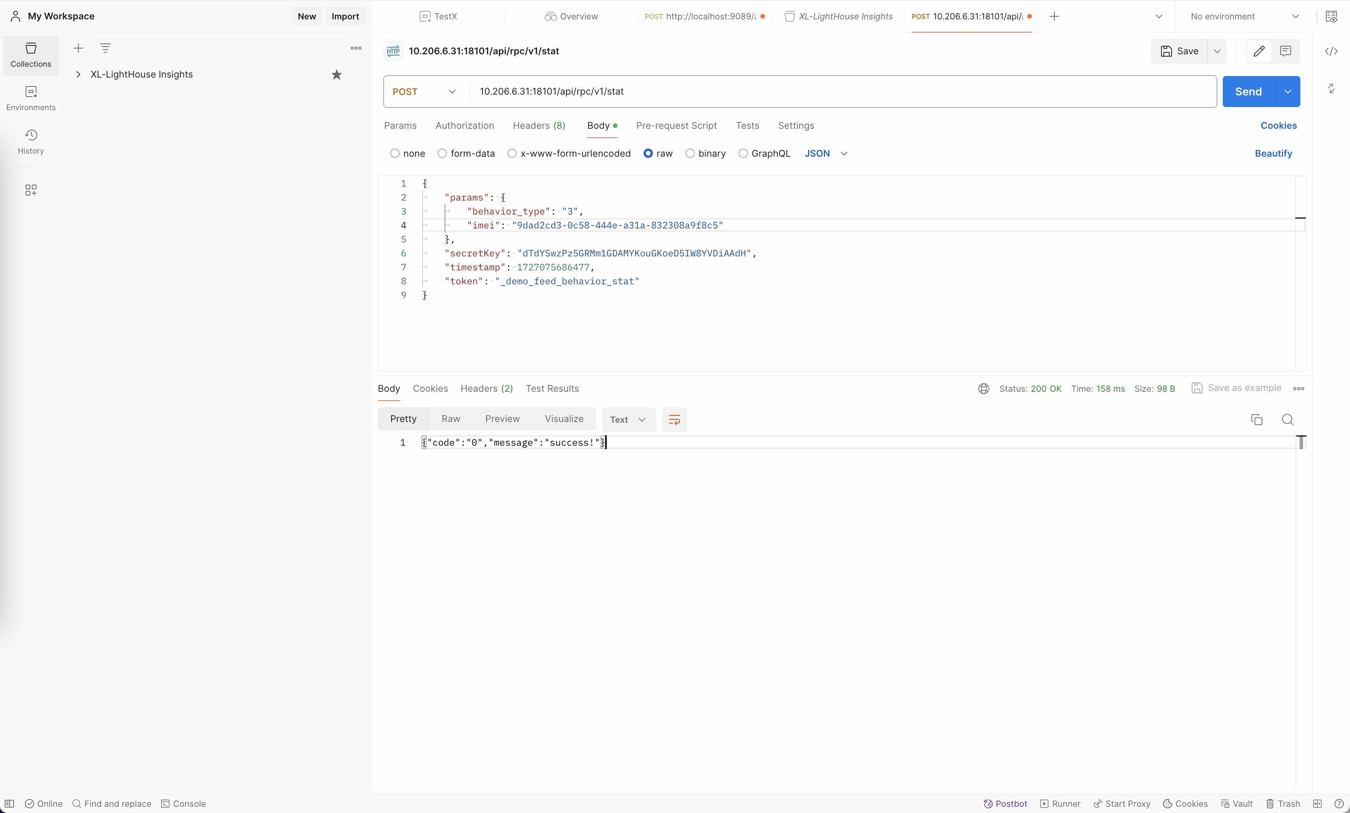Open the Save options dropdown arrow

tap(1217, 51)
